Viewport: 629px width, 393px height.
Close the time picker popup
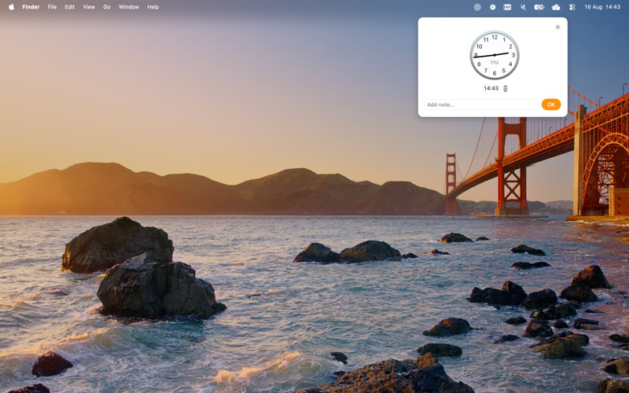557,27
